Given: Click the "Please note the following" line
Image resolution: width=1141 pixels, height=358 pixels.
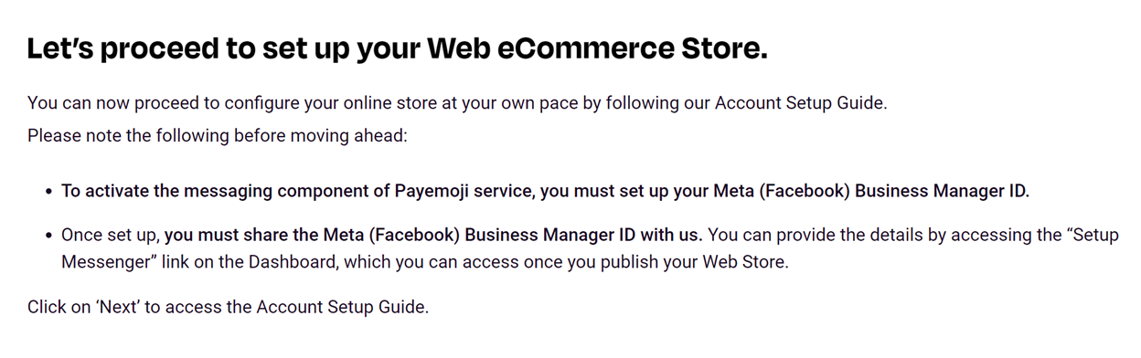Looking at the screenshot, I should click(217, 136).
